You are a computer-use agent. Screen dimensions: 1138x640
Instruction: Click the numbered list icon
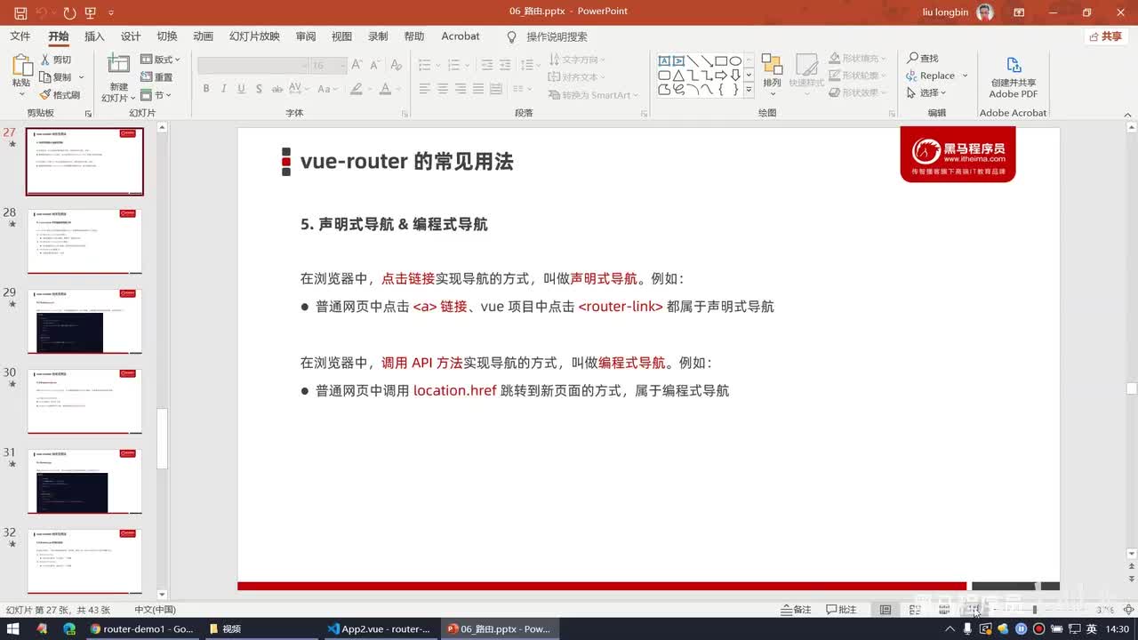[x=455, y=65]
